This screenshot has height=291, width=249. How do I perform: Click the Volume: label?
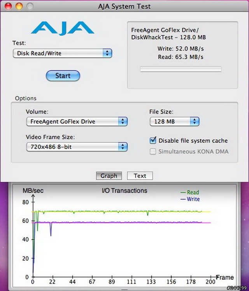click(x=37, y=112)
